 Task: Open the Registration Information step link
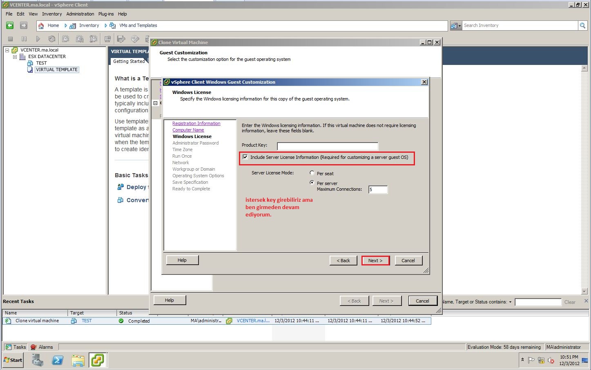[196, 123]
